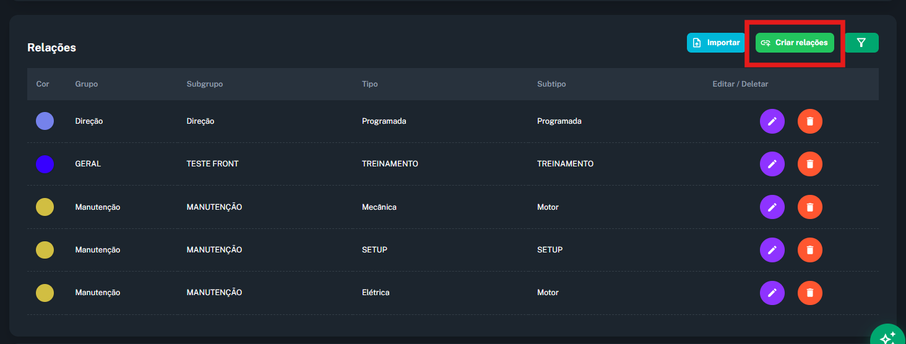Delete the Direção Programada relation

click(x=810, y=121)
